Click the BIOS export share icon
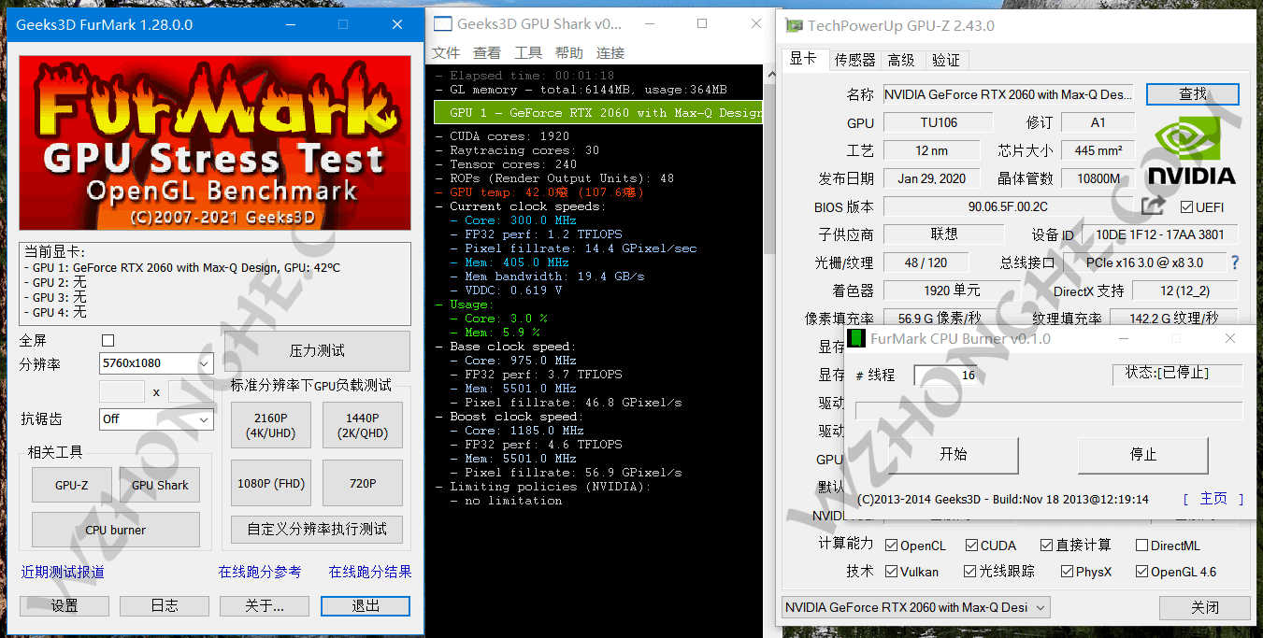The height and width of the screenshot is (638, 1263). pos(1153,206)
